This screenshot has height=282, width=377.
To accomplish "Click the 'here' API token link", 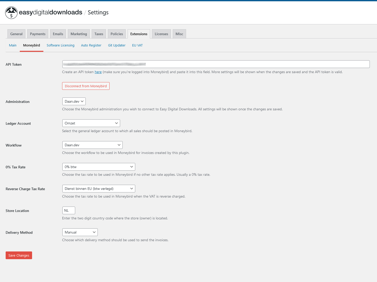I will click(98, 72).
